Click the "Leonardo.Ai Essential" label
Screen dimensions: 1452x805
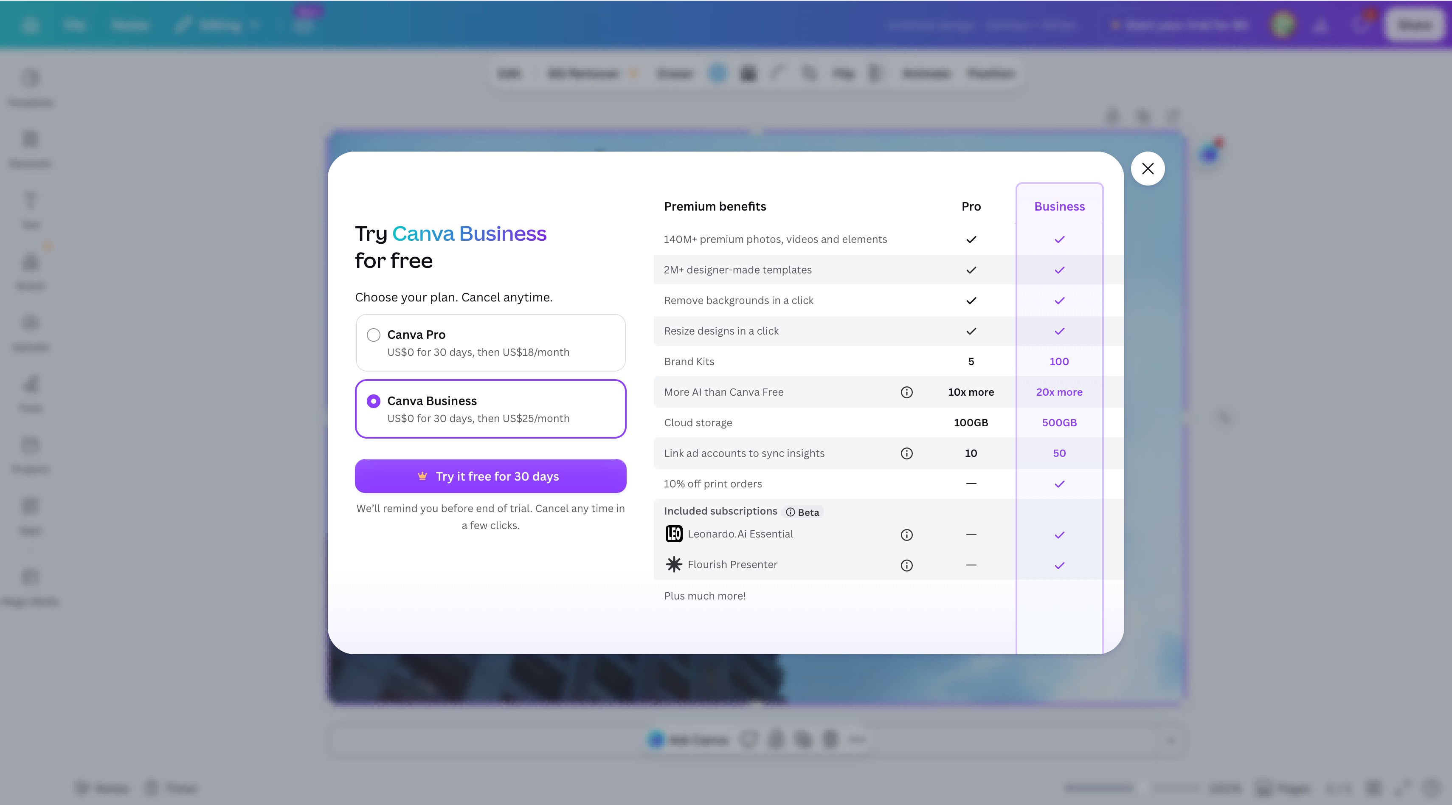coord(740,534)
